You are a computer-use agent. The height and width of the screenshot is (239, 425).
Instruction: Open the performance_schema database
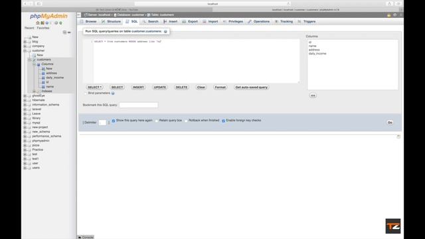[x=46, y=136]
